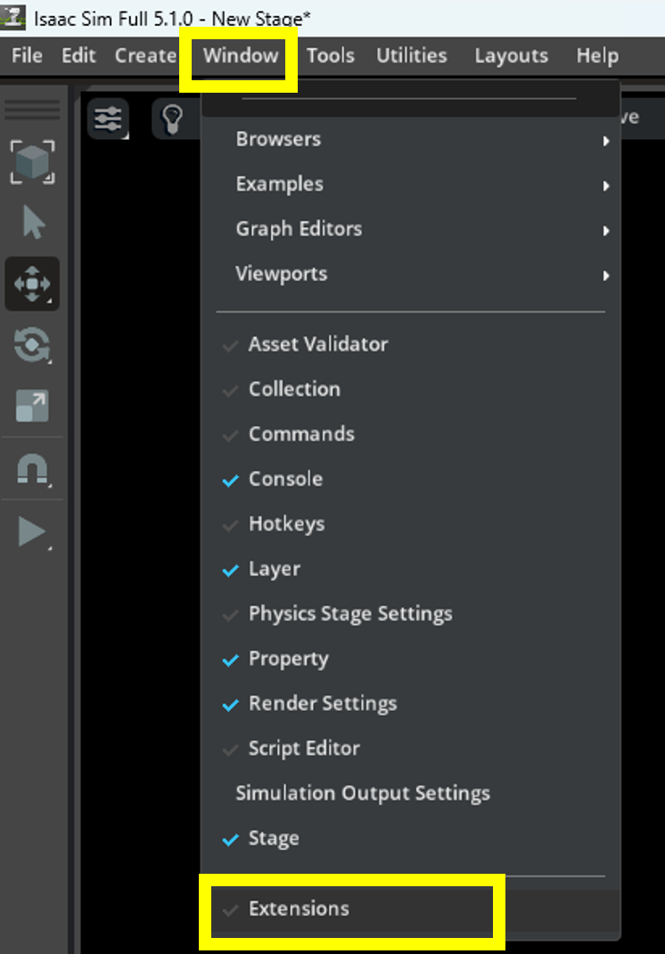Open viewport settings sliders icon
665x954 pixels.
(x=108, y=119)
